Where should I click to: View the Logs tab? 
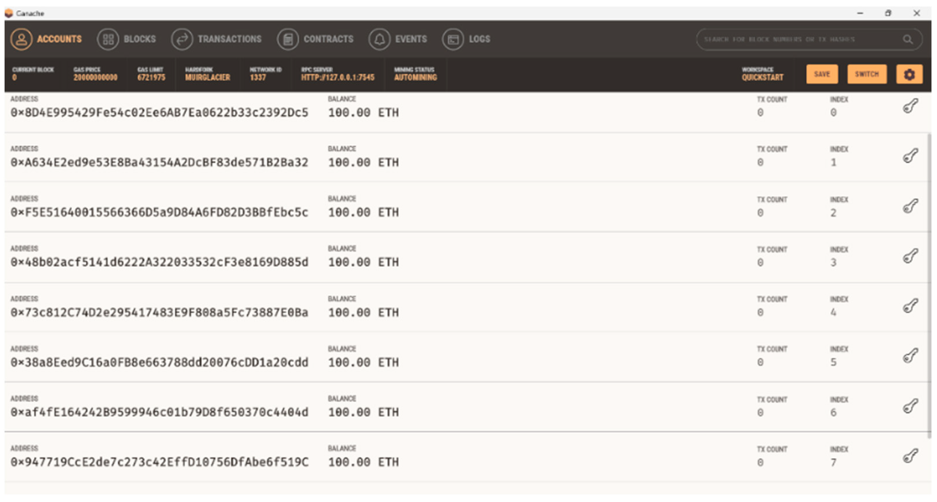pyautogui.click(x=466, y=39)
